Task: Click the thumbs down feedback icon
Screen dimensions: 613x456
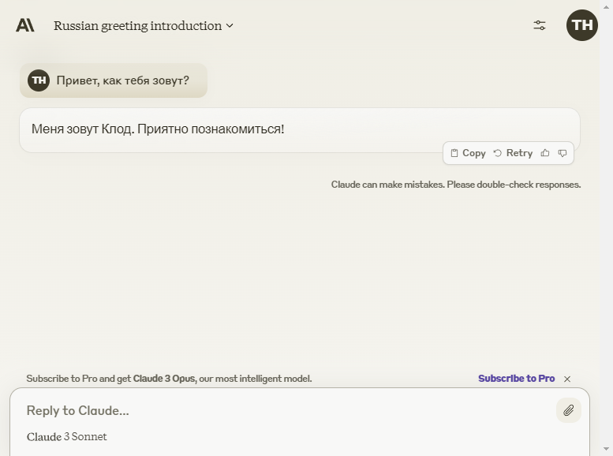Action: pos(563,153)
